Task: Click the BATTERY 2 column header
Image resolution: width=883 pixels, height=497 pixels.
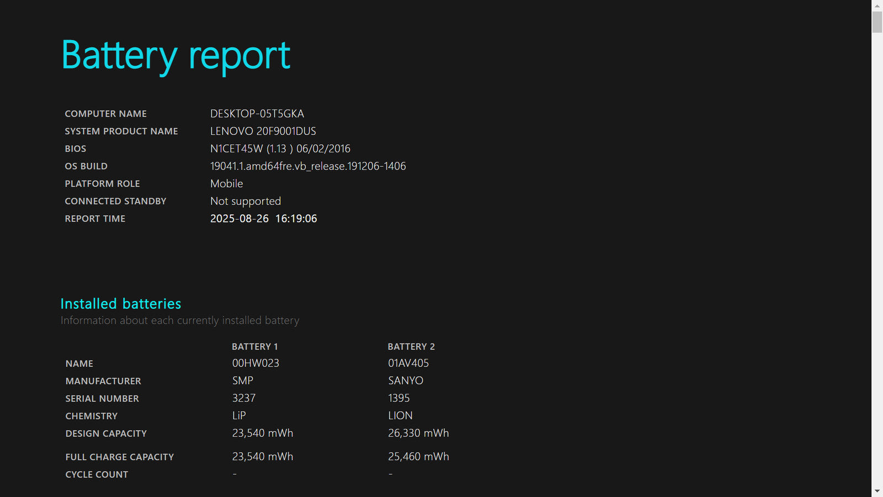Action: (411, 347)
